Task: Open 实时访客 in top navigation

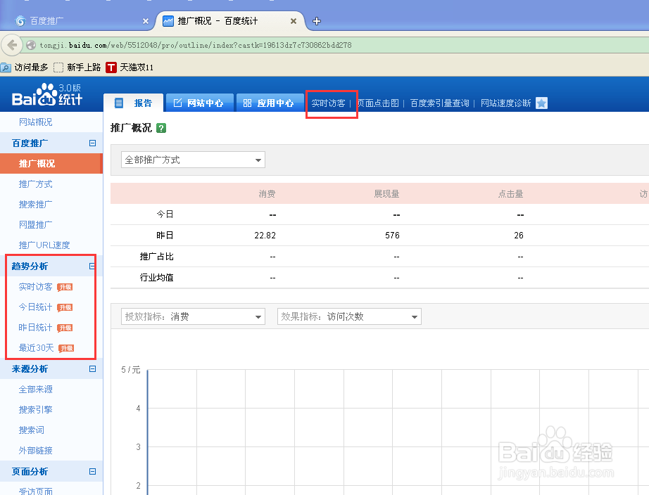Action: pos(328,103)
